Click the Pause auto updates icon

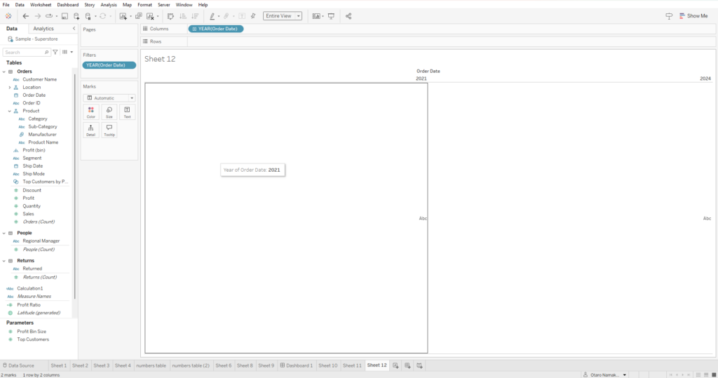coord(88,16)
